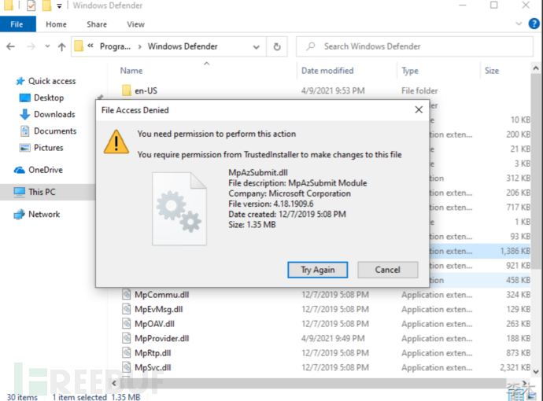Click the MpSvc.dll file icon
This screenshot has height=401, width=543.
pyautogui.click(x=127, y=367)
